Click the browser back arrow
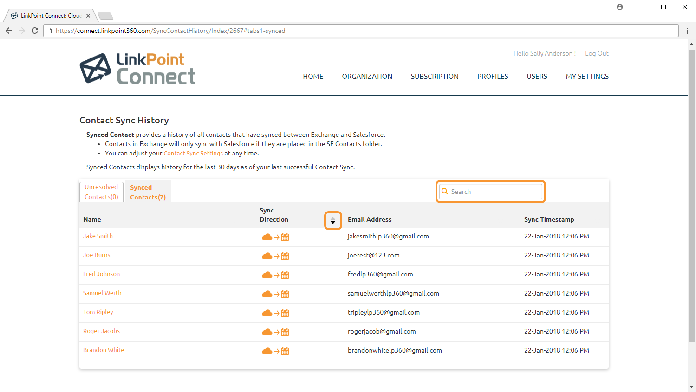This screenshot has height=392, width=696. (9, 31)
